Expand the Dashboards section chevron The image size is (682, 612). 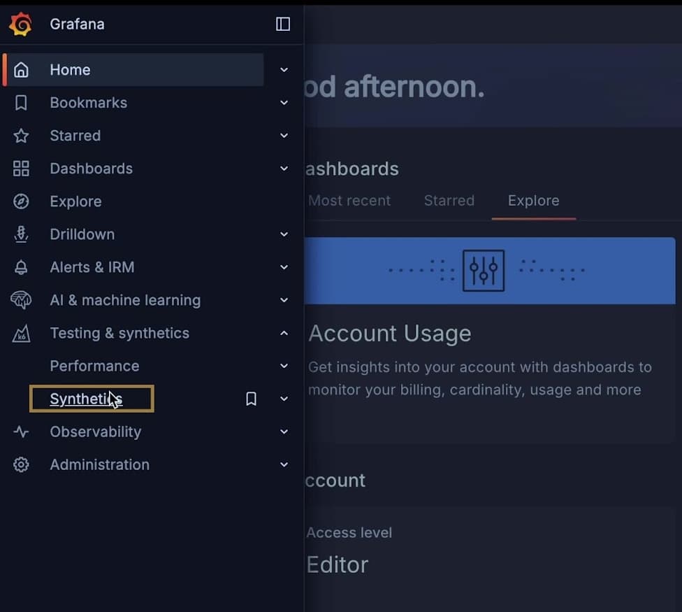click(x=284, y=169)
